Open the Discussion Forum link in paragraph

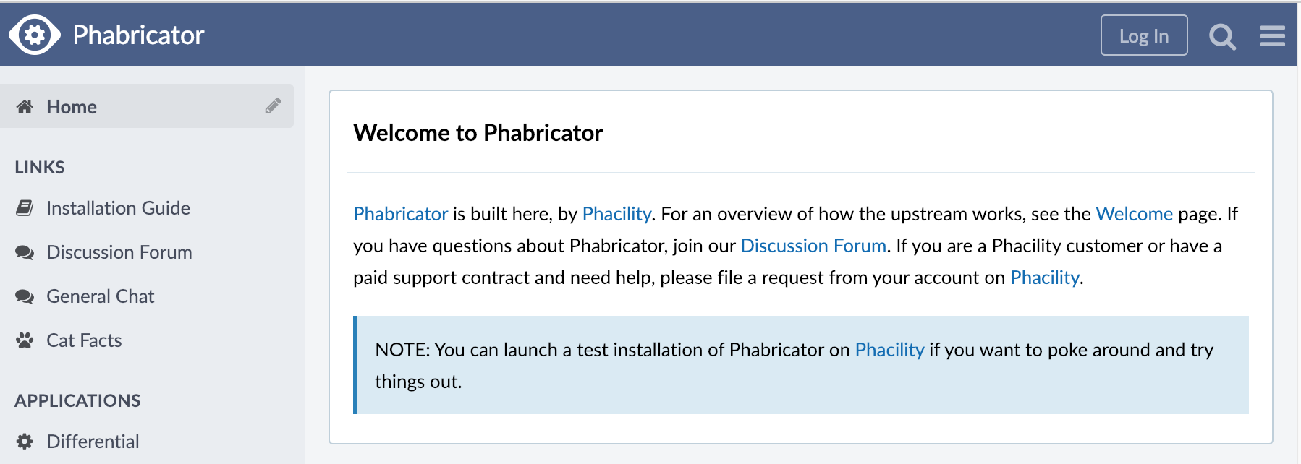813,246
